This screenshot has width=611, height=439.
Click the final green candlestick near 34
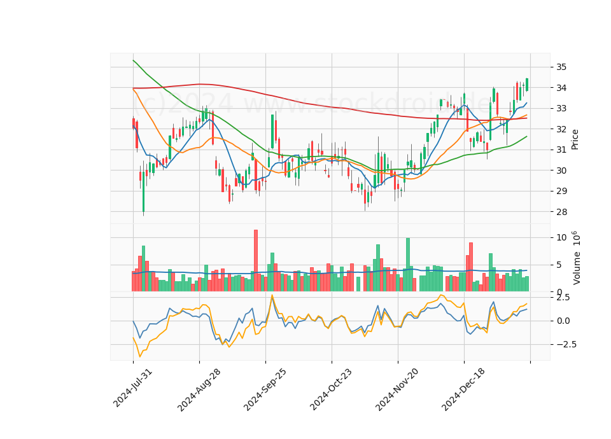pyautogui.click(x=527, y=85)
